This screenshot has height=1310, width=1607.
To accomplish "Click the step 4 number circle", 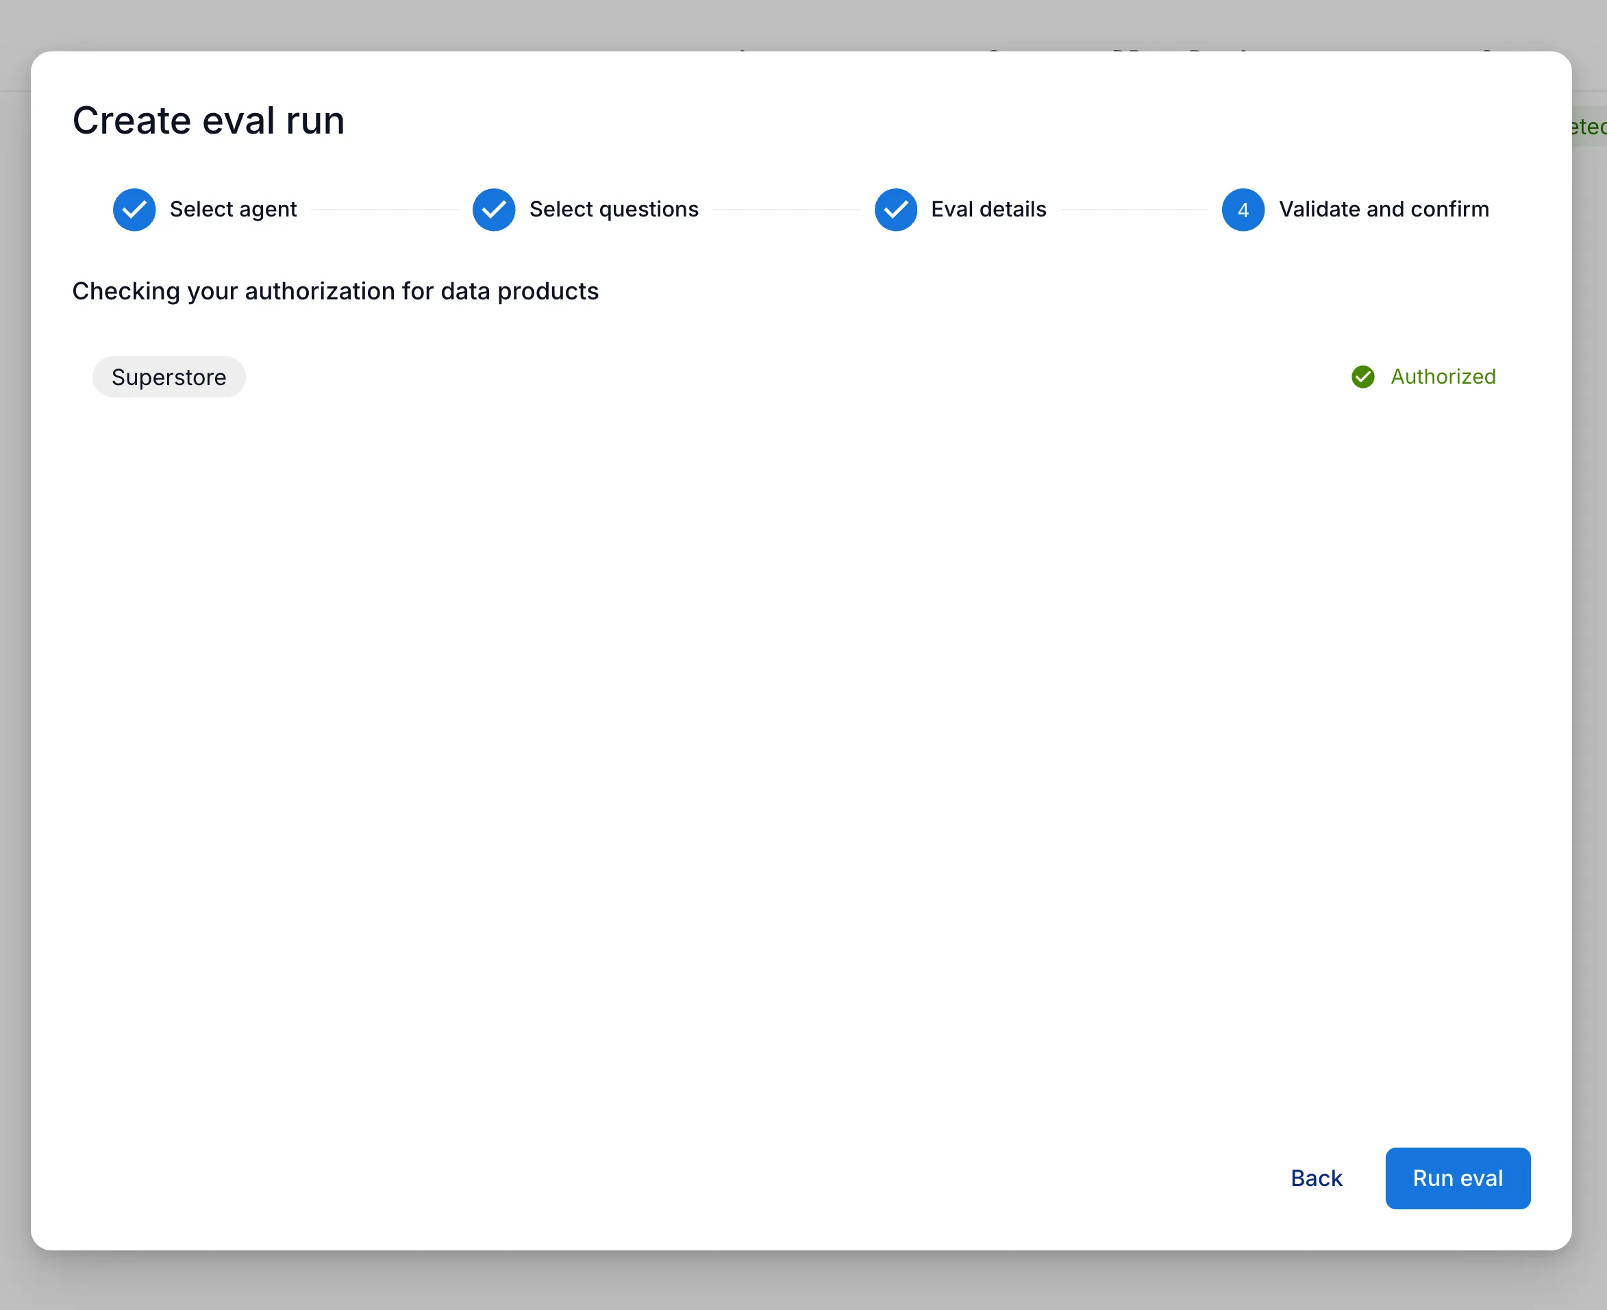I will pyautogui.click(x=1243, y=210).
